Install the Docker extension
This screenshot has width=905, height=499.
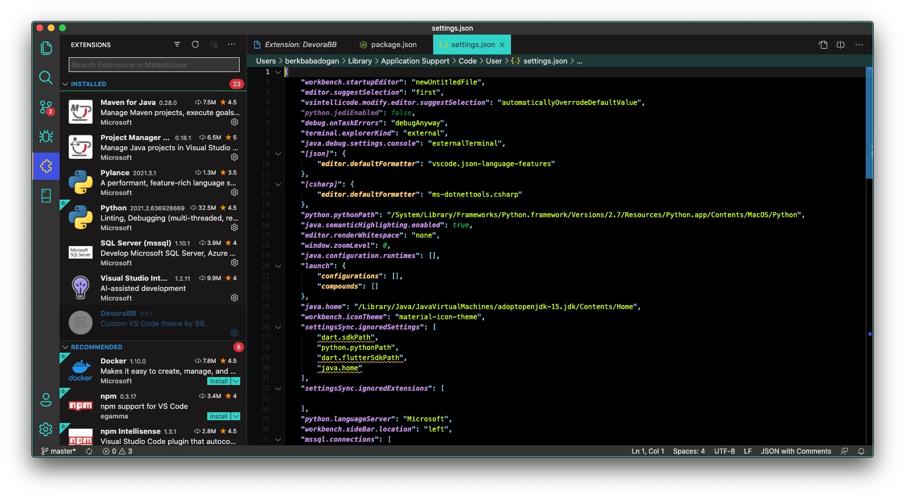219,381
